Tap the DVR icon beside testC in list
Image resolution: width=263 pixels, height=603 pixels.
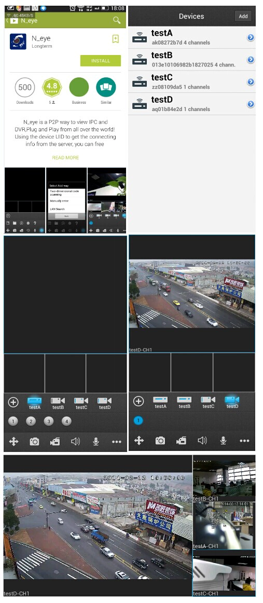pyautogui.click(x=140, y=82)
